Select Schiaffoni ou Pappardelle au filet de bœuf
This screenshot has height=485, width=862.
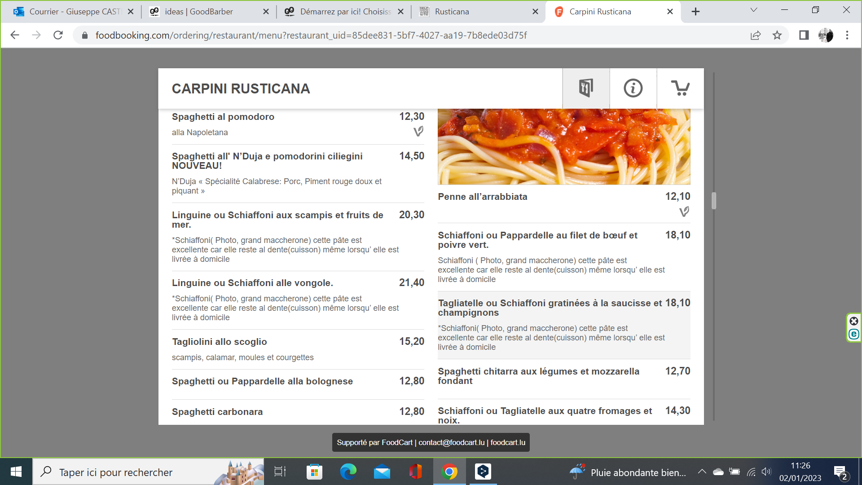click(x=564, y=257)
